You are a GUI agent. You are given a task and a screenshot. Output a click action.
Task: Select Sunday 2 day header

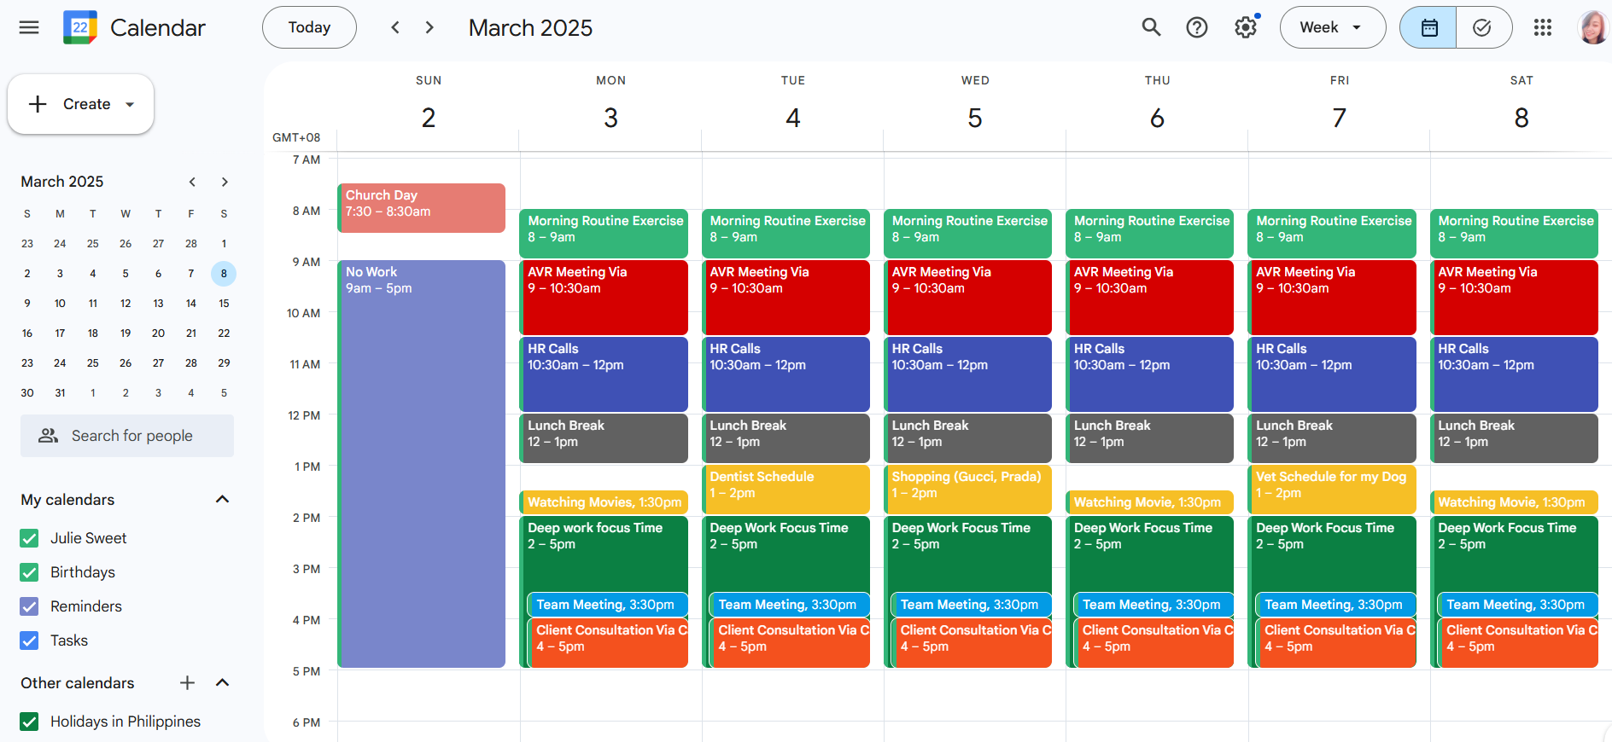coord(429,117)
